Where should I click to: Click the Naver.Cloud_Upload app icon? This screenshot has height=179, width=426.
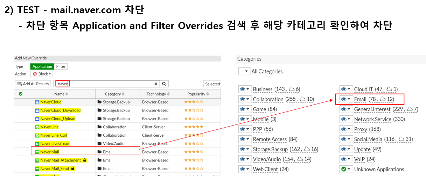(37, 119)
